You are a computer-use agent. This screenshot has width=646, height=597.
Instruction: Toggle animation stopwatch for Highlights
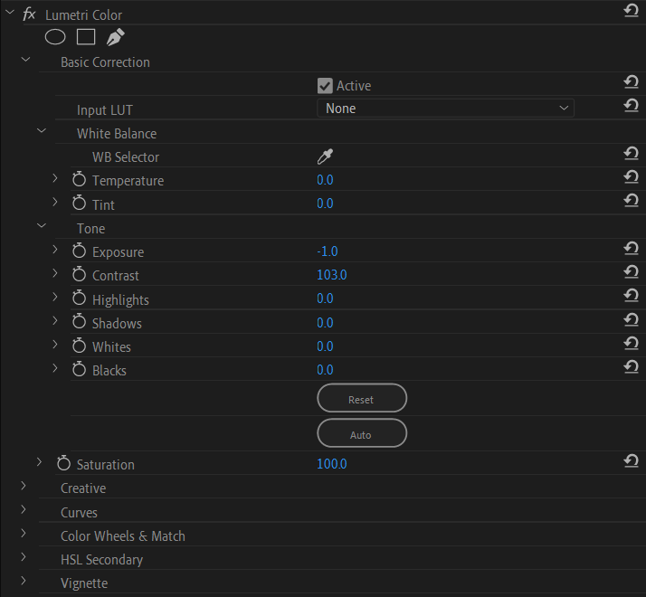coord(79,298)
